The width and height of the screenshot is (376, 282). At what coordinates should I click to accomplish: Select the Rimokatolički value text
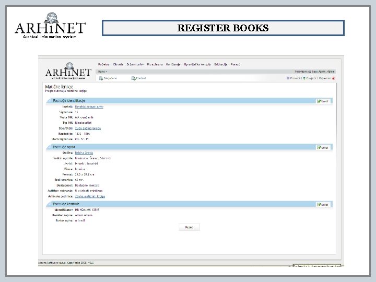83,123
